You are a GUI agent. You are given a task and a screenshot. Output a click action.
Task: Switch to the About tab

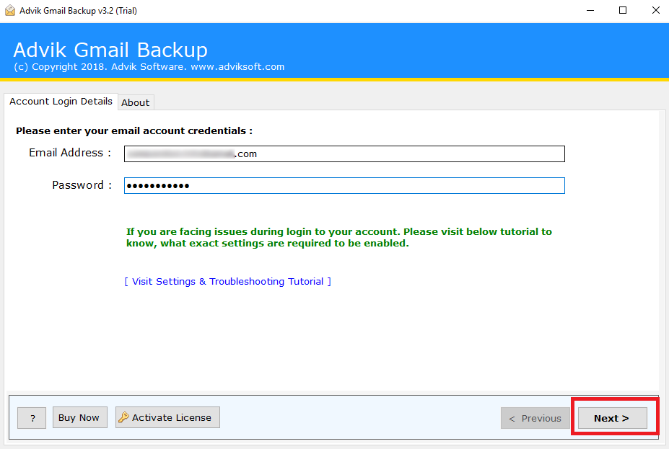[136, 102]
